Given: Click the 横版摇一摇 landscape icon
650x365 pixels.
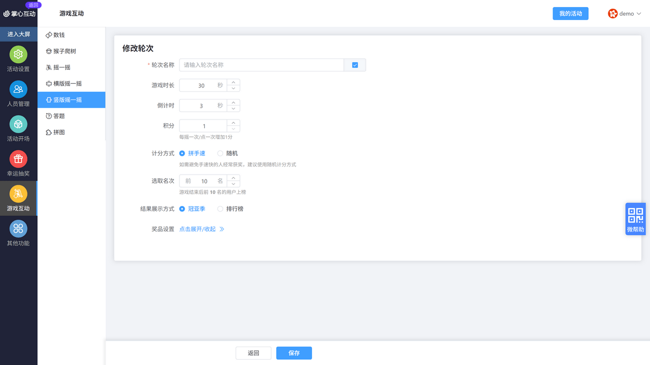Looking at the screenshot, I should tap(49, 83).
